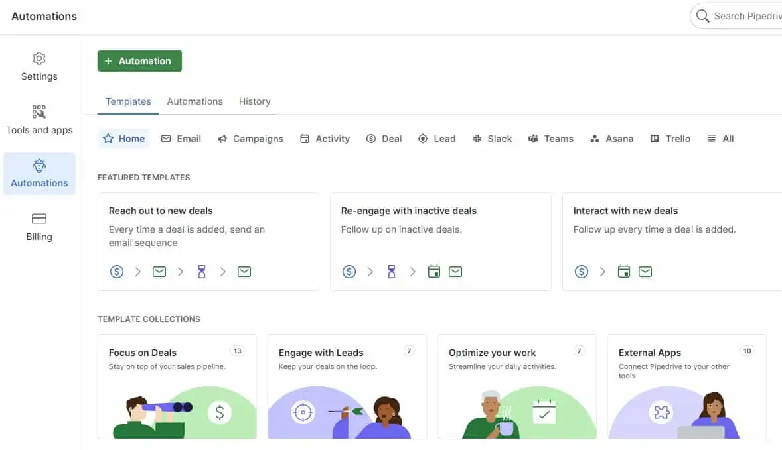This screenshot has width=782, height=450.
Task: Click the email icon after the hourglass in Reach out to new deals
Action: click(244, 272)
